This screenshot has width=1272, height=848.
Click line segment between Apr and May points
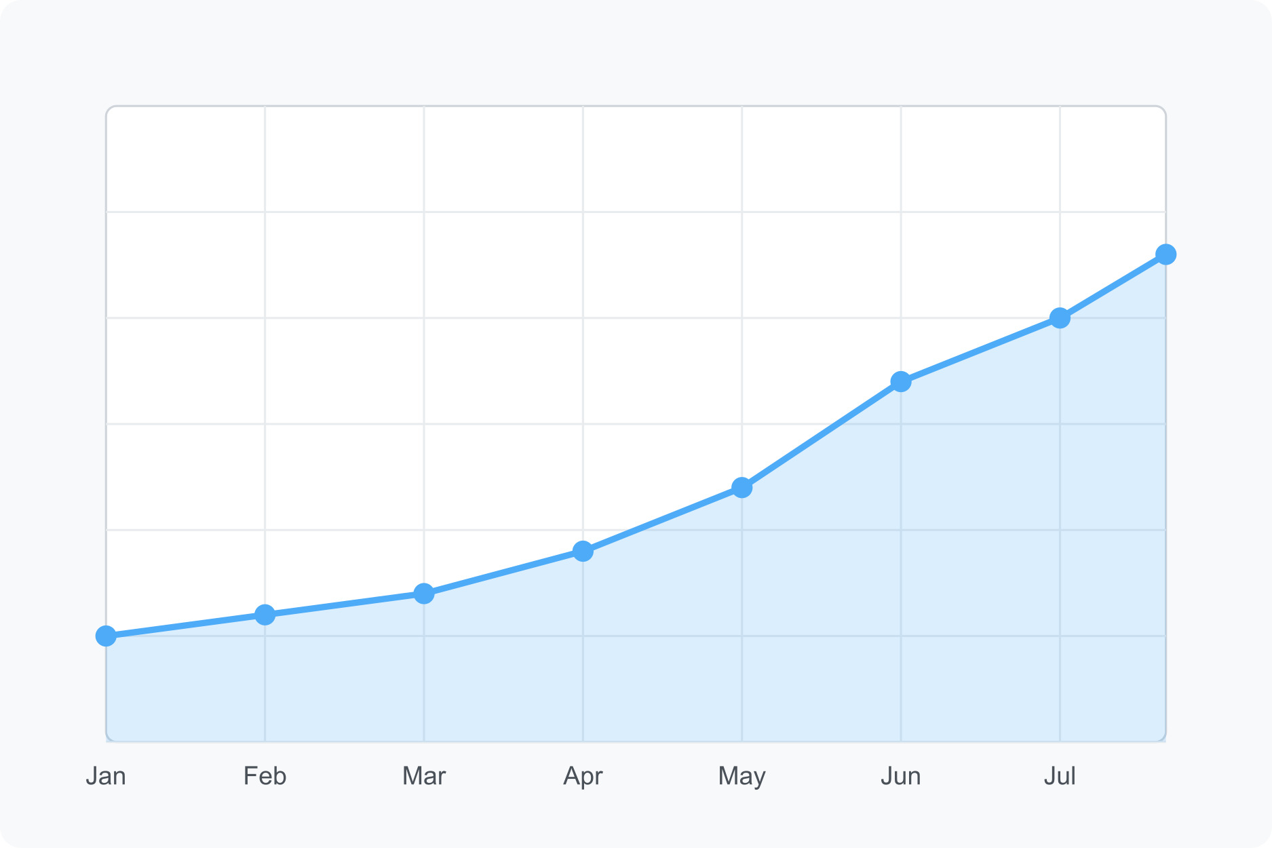pos(662,520)
